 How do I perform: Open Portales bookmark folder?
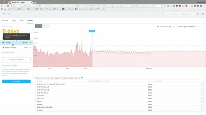coord(22,9)
